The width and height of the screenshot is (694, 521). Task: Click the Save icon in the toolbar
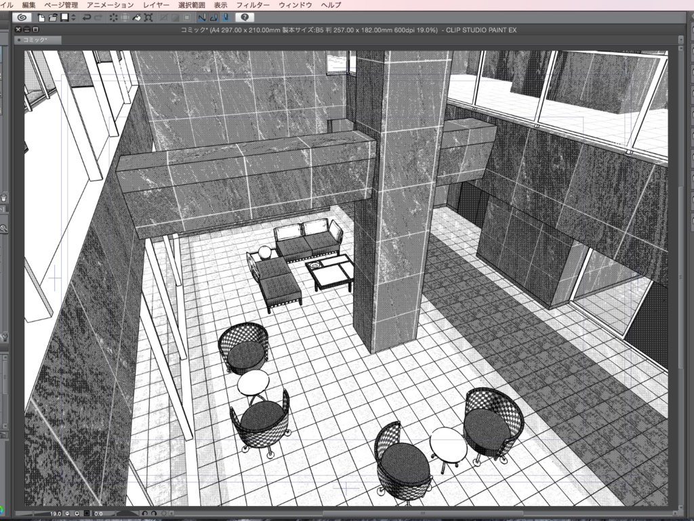tap(64, 18)
